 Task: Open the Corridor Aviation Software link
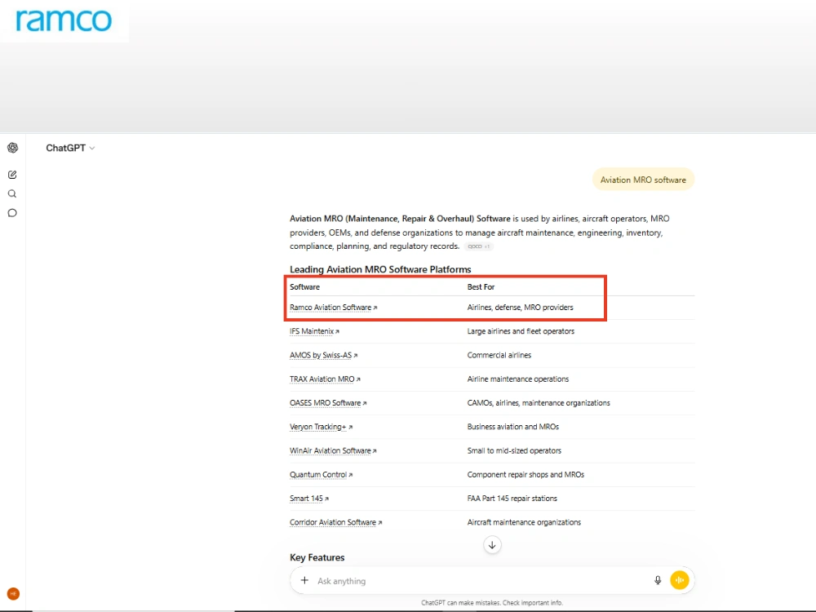coord(335,522)
